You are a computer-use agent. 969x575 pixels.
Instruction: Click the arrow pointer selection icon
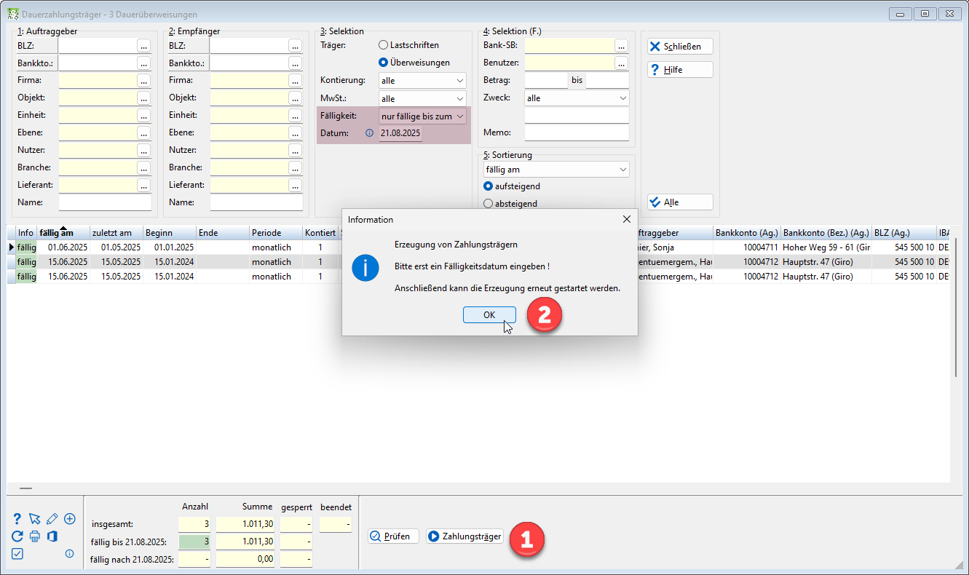34,519
